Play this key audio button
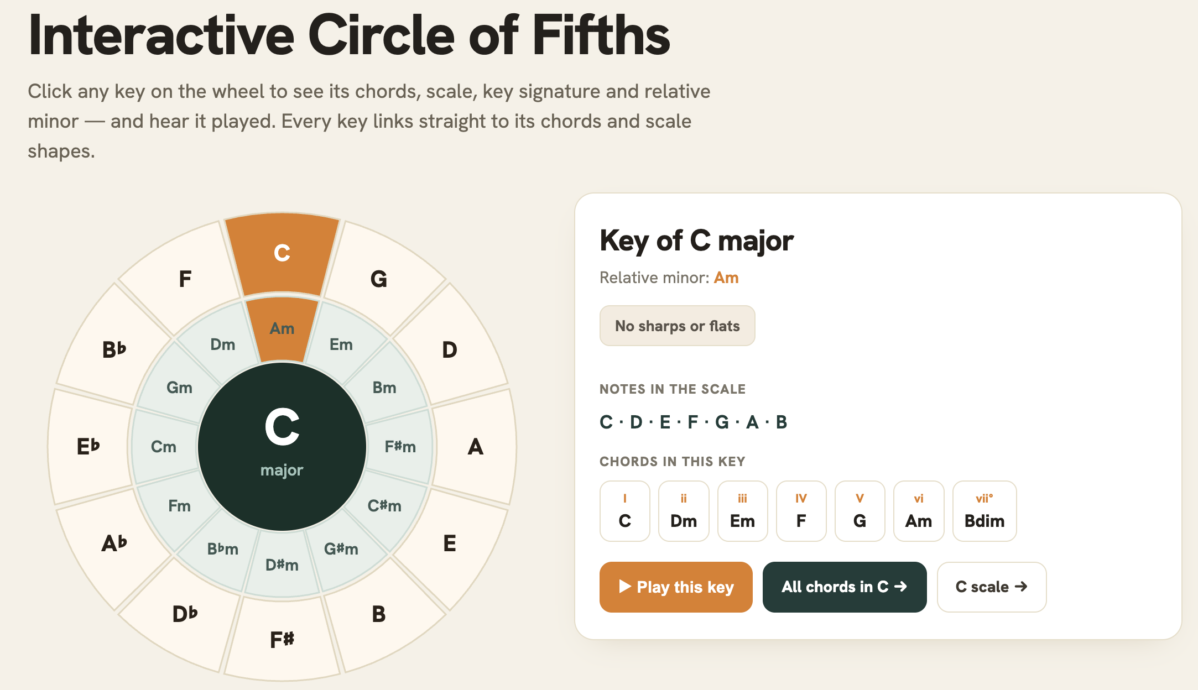1198x690 pixels. coord(676,587)
